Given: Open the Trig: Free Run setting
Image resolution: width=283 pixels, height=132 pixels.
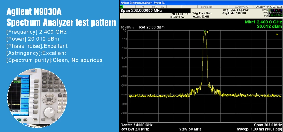Looking at the screenshot, I should (202, 13).
